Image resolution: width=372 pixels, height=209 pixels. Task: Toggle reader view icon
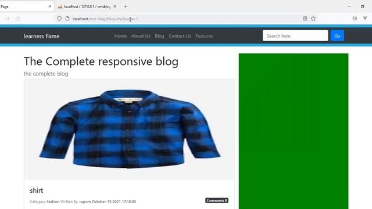[305, 19]
